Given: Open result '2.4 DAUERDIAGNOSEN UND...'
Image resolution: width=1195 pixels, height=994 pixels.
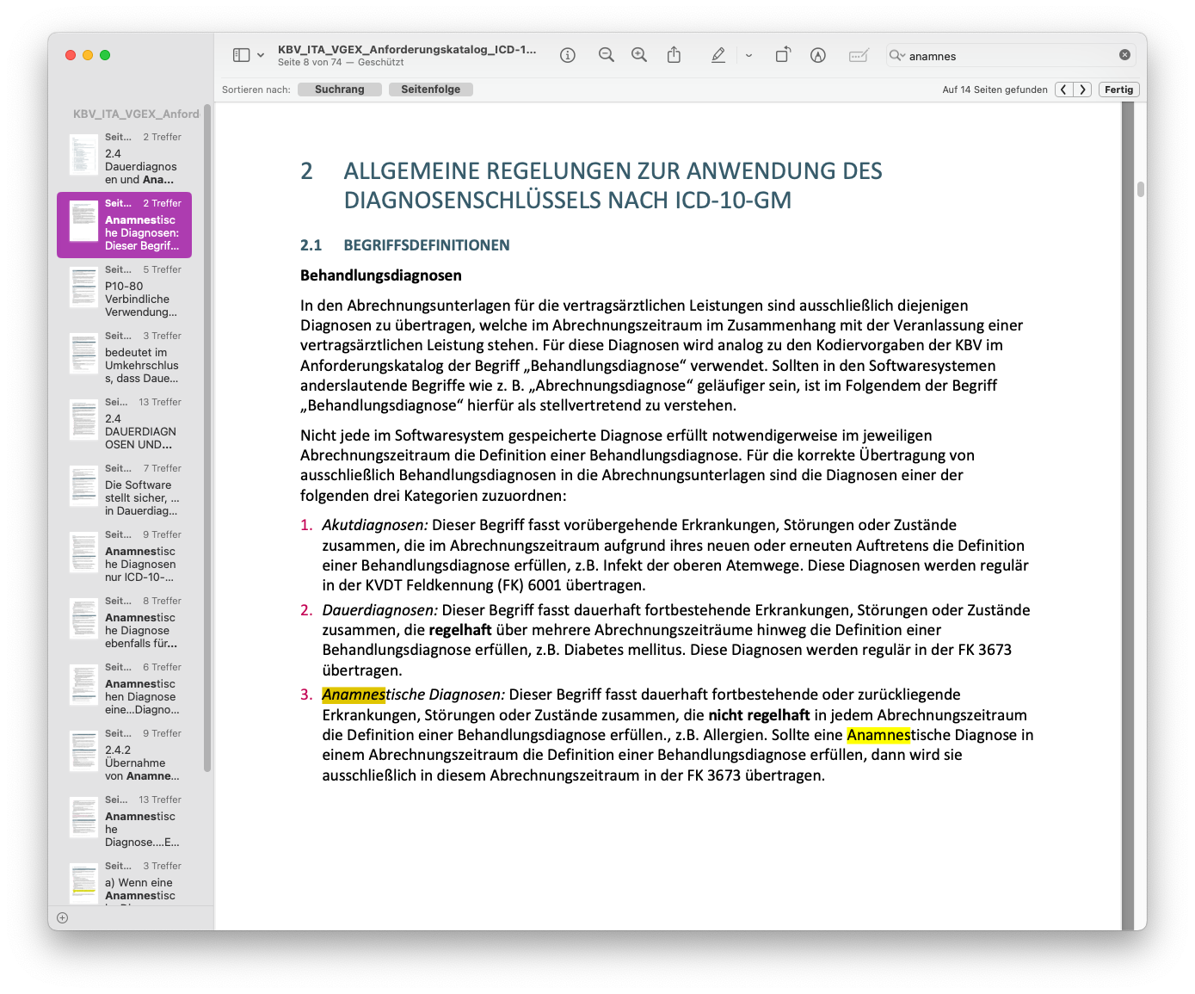Looking at the screenshot, I should tap(124, 423).
